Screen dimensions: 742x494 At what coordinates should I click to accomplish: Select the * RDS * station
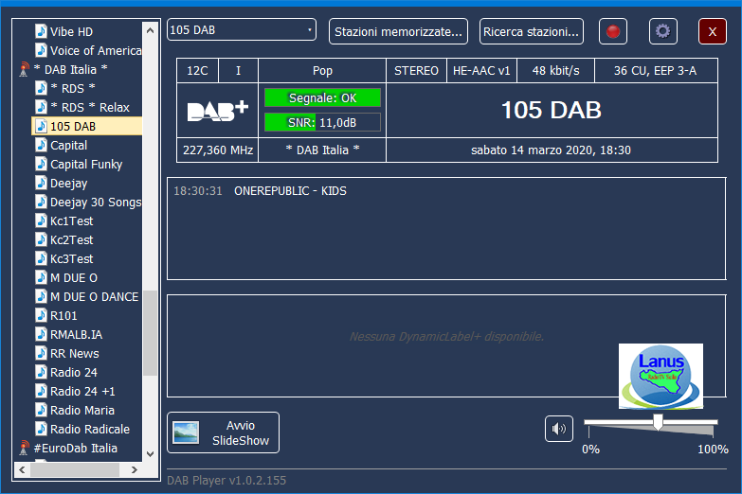(x=73, y=88)
